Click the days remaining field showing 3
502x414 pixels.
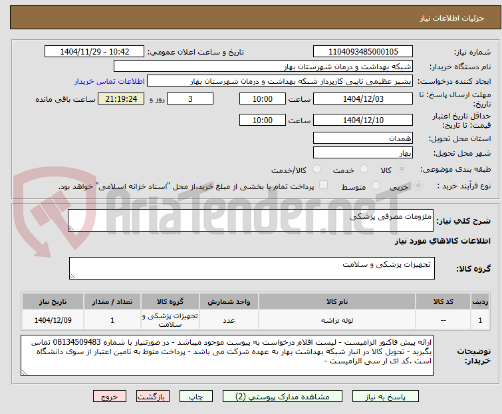click(x=190, y=99)
